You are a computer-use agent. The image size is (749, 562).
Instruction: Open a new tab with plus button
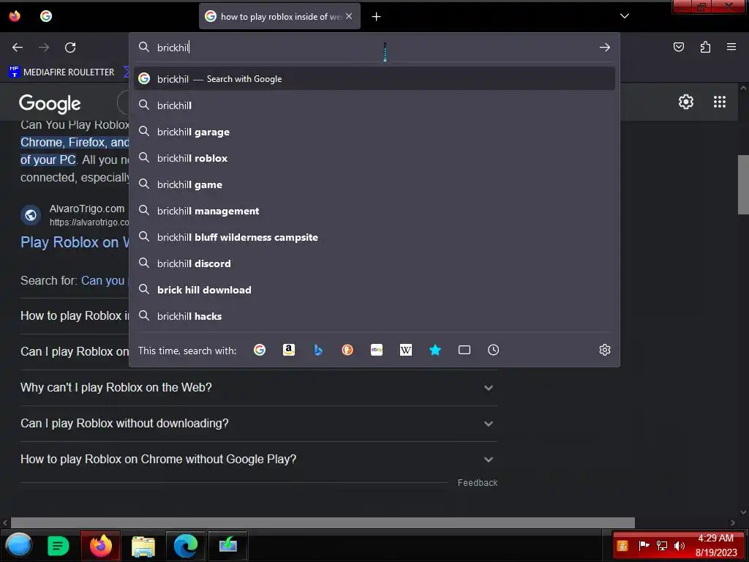pos(377,17)
